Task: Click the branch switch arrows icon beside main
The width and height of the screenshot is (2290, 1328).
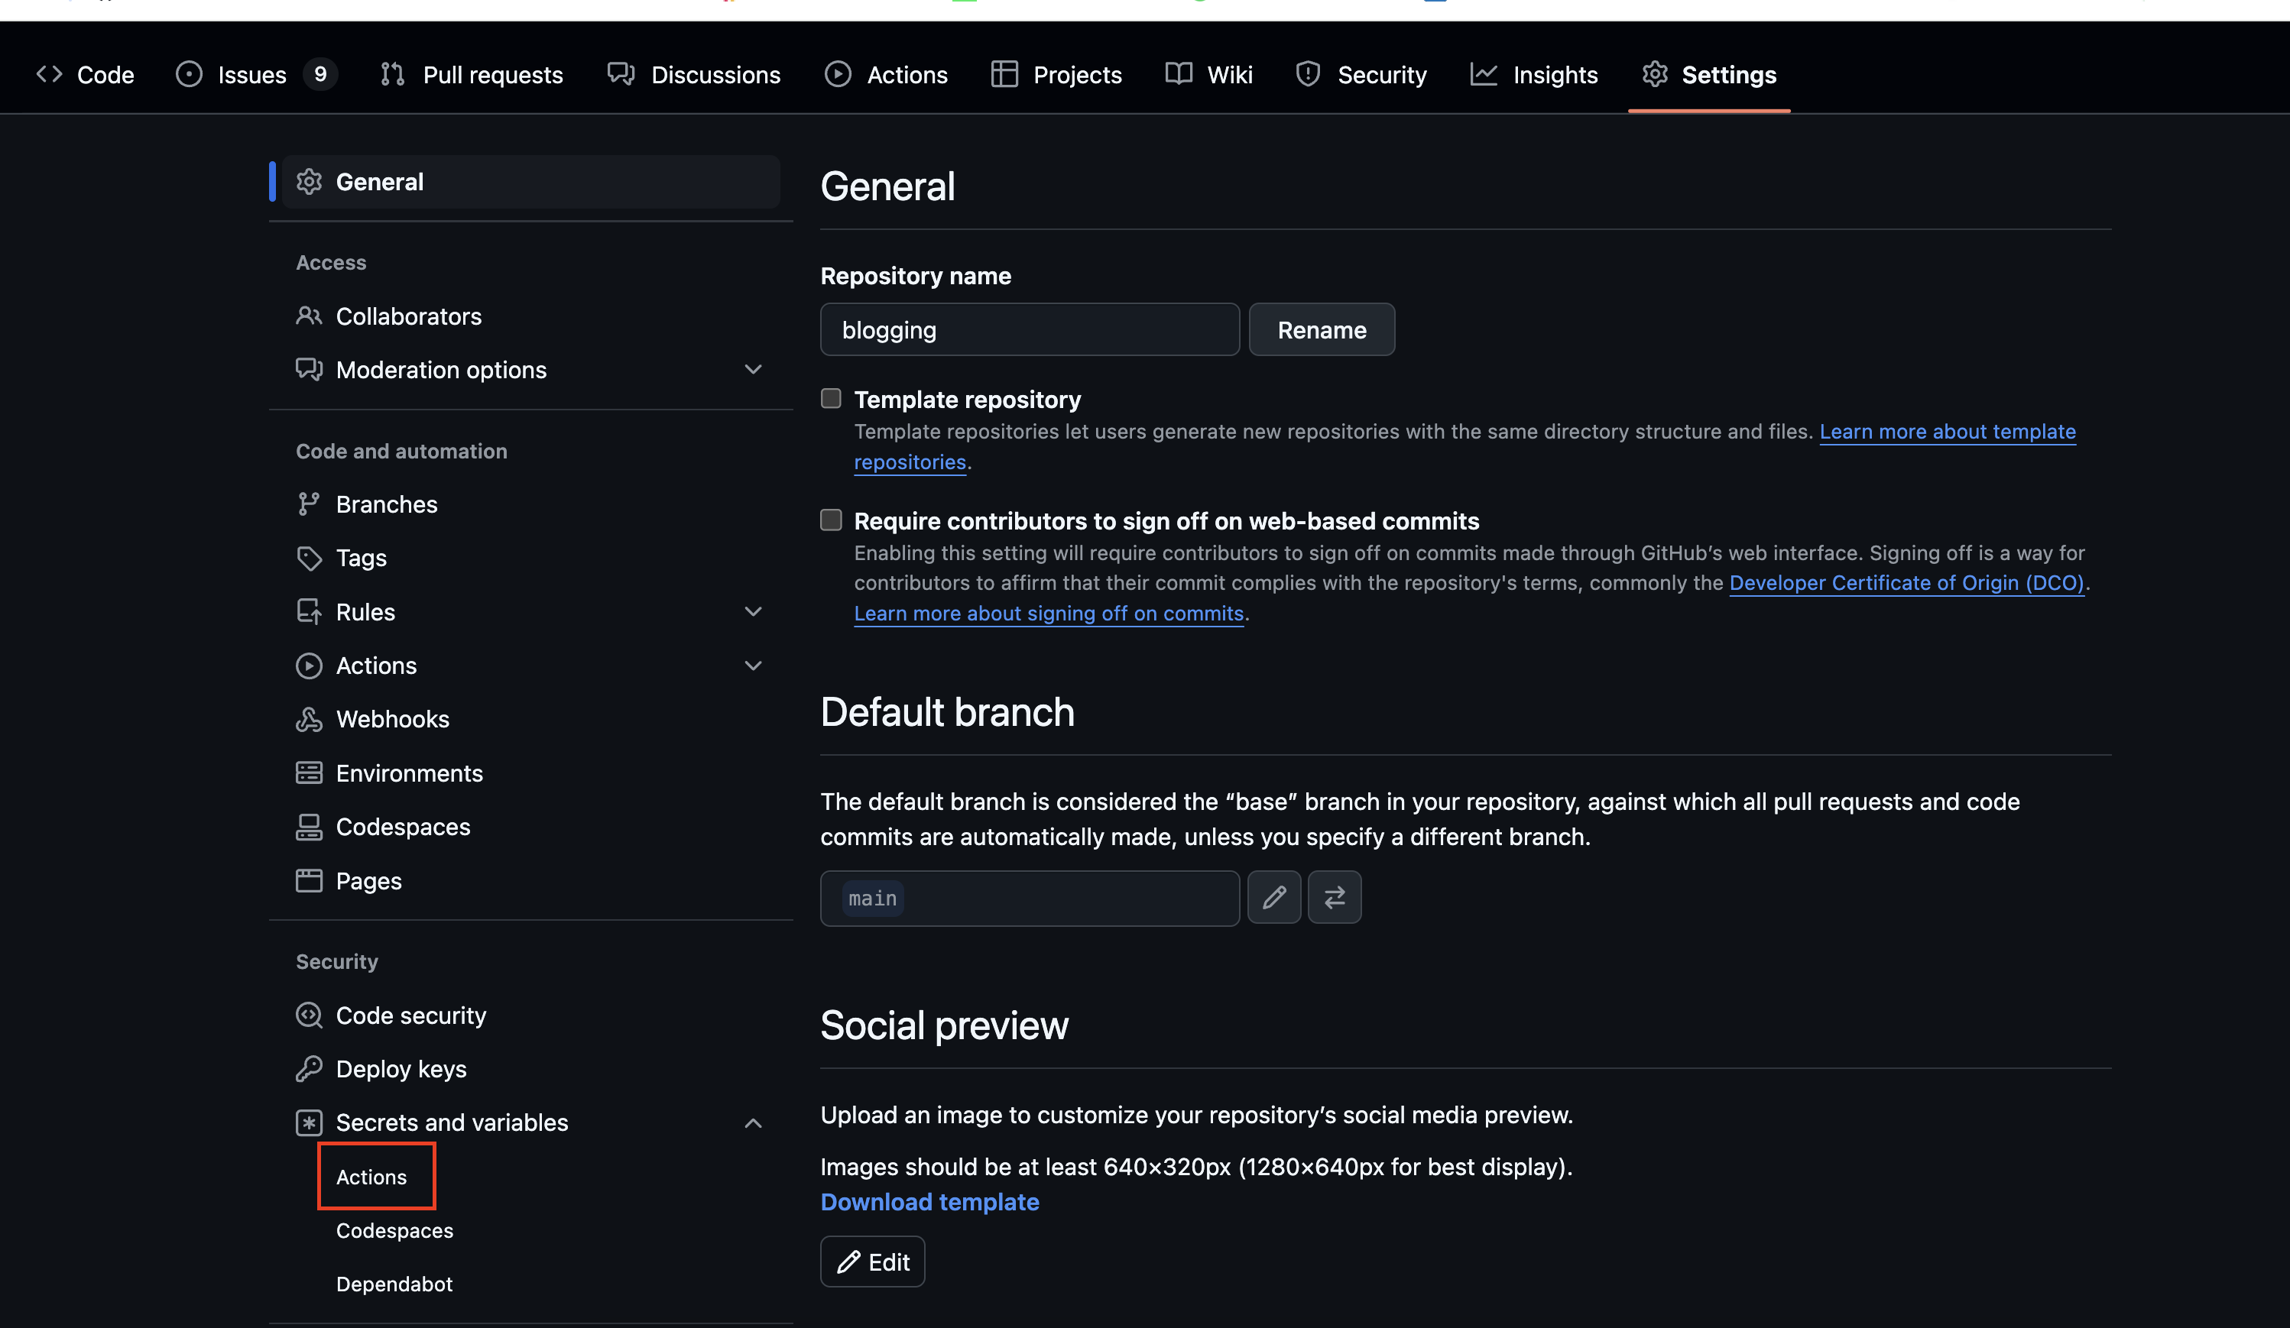Action: pos(1334,898)
